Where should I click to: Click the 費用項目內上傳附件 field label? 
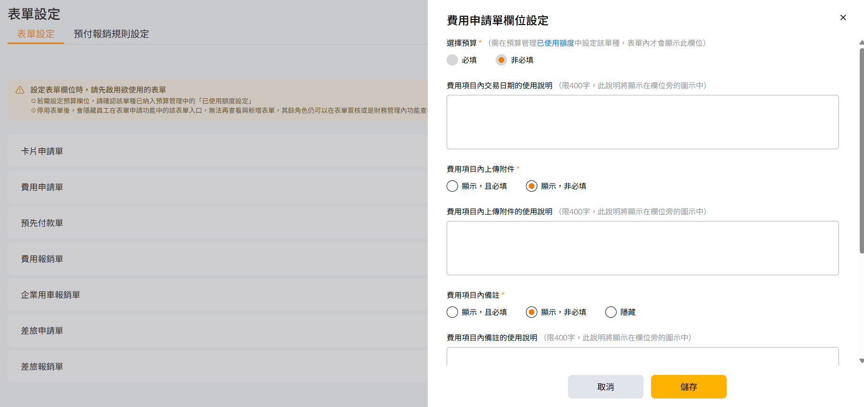pyautogui.click(x=481, y=169)
